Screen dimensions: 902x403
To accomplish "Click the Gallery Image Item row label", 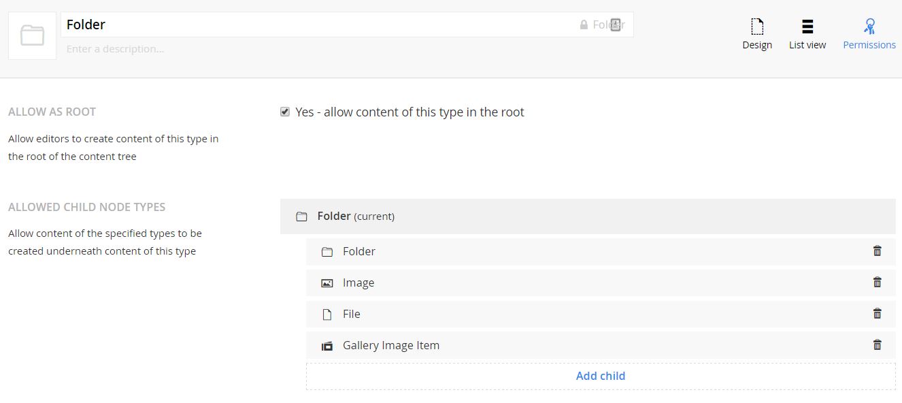I will [x=391, y=345].
